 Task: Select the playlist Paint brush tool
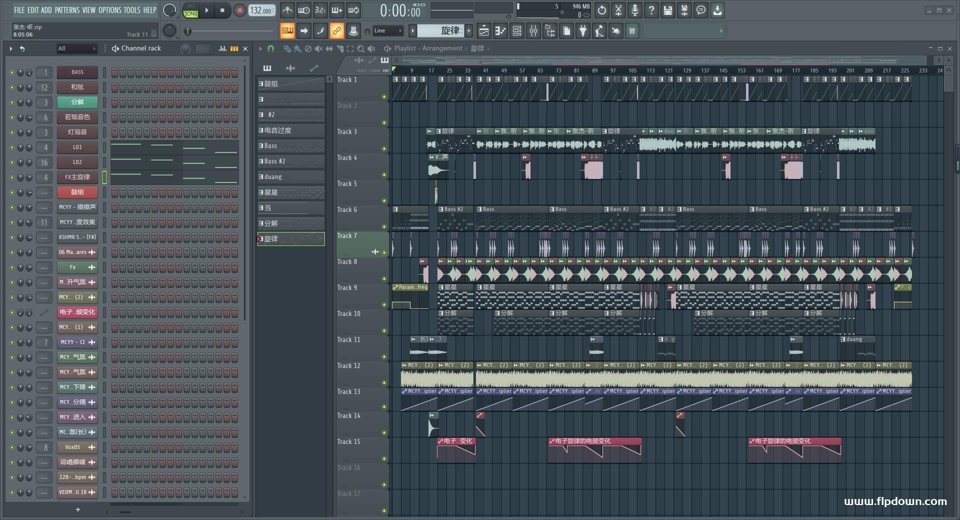297,48
